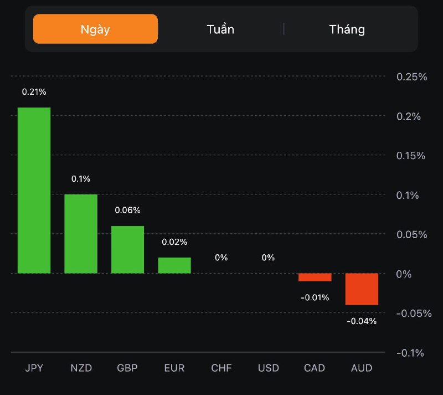Image resolution: width=443 pixels, height=395 pixels.
Task: Click the JPY currency label
Action: point(34,368)
